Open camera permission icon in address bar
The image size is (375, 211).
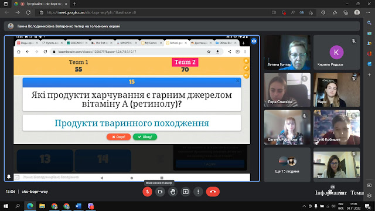pos(274,12)
